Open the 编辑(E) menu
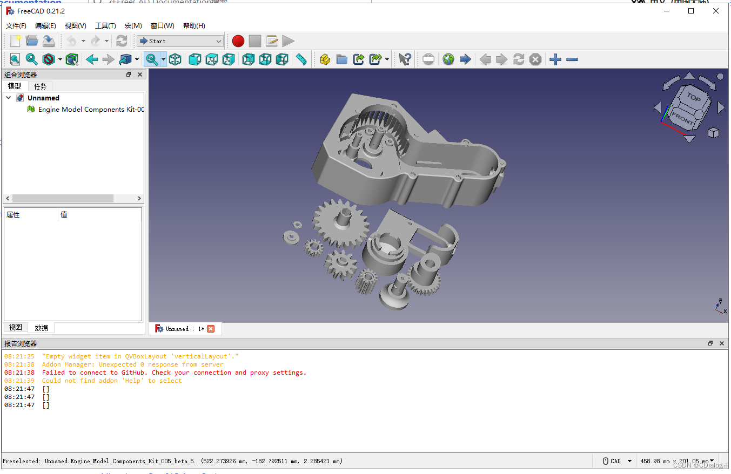Image resolution: width=731 pixels, height=474 pixels. [45, 26]
